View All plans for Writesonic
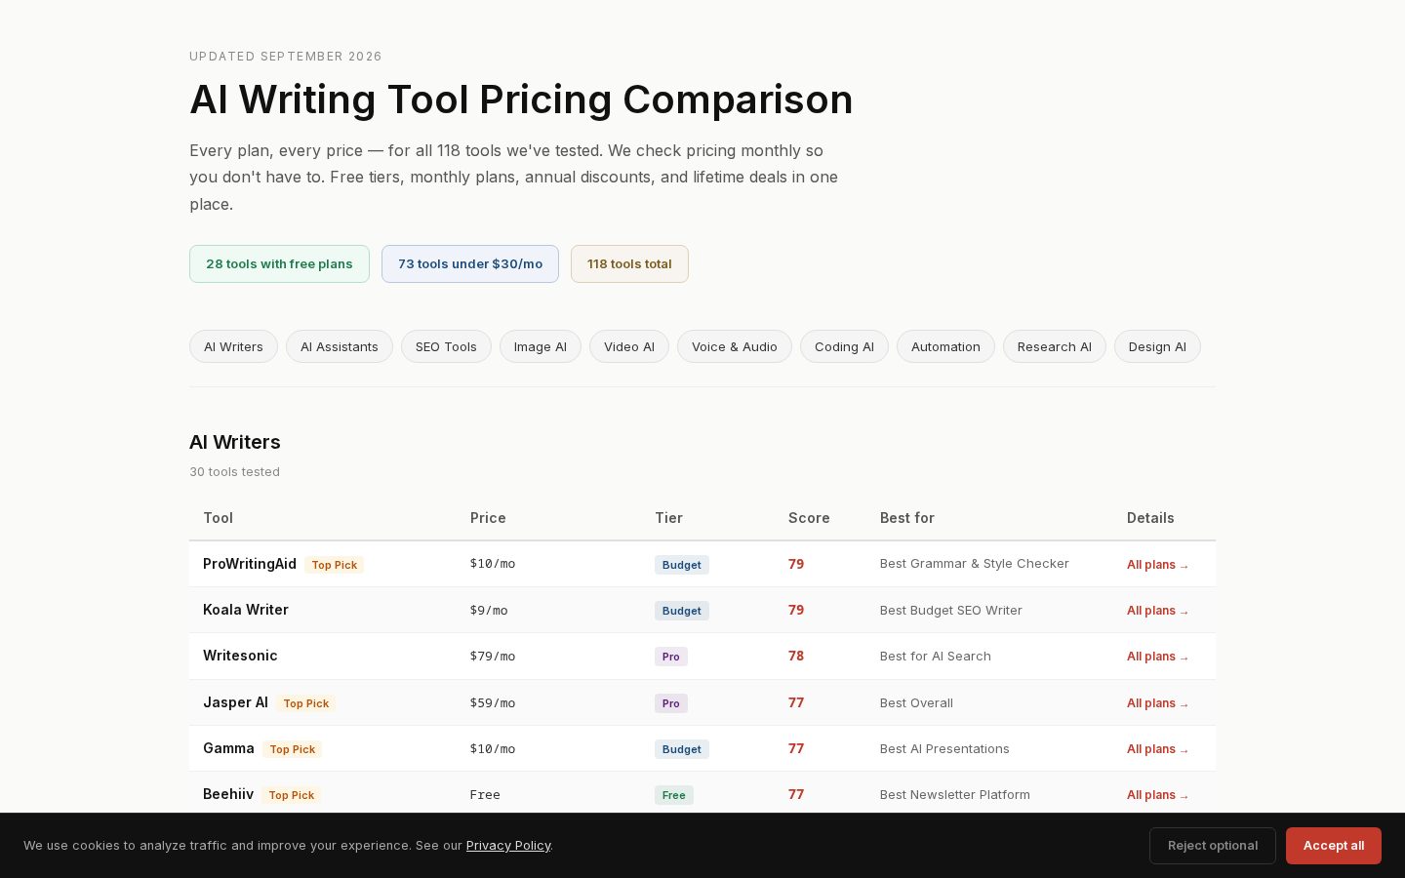 1157,657
